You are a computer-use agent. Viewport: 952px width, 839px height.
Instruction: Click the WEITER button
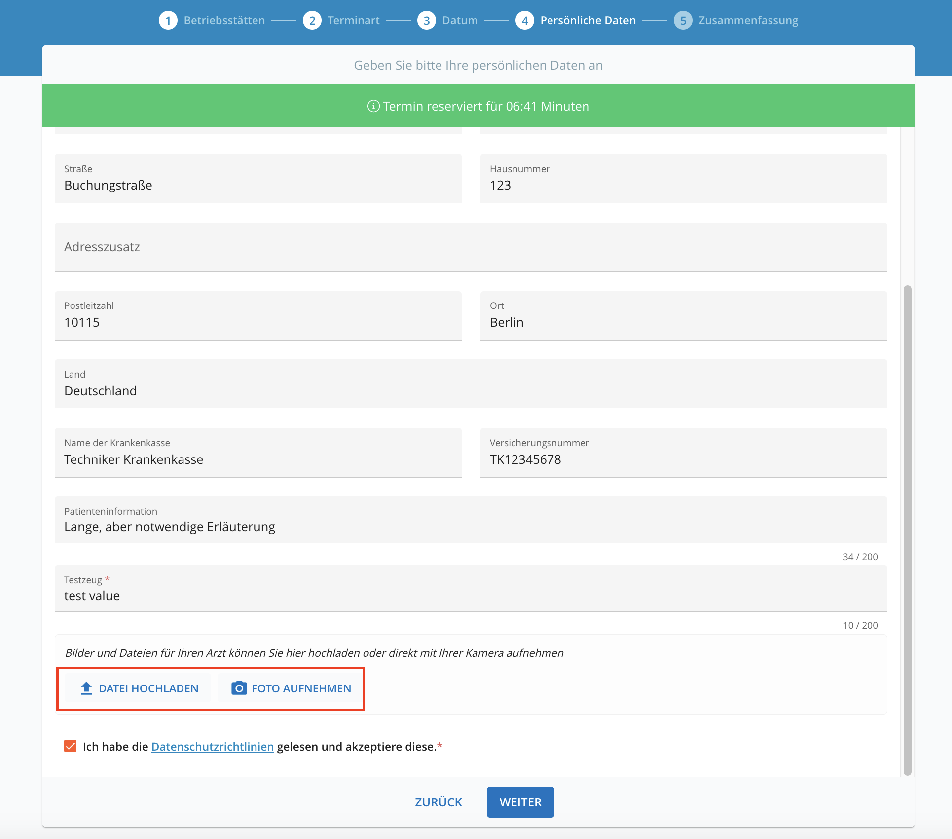520,802
